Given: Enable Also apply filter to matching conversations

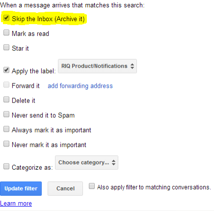Looking at the screenshot, I should [x=92, y=186].
